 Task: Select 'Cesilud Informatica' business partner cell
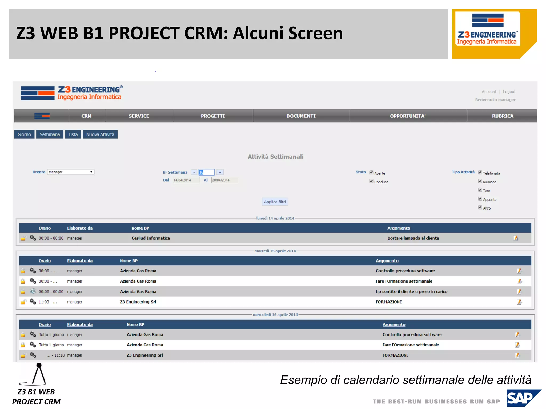click(151, 238)
